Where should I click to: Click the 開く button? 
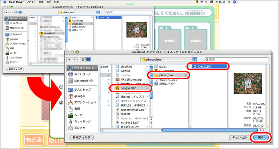(261, 137)
